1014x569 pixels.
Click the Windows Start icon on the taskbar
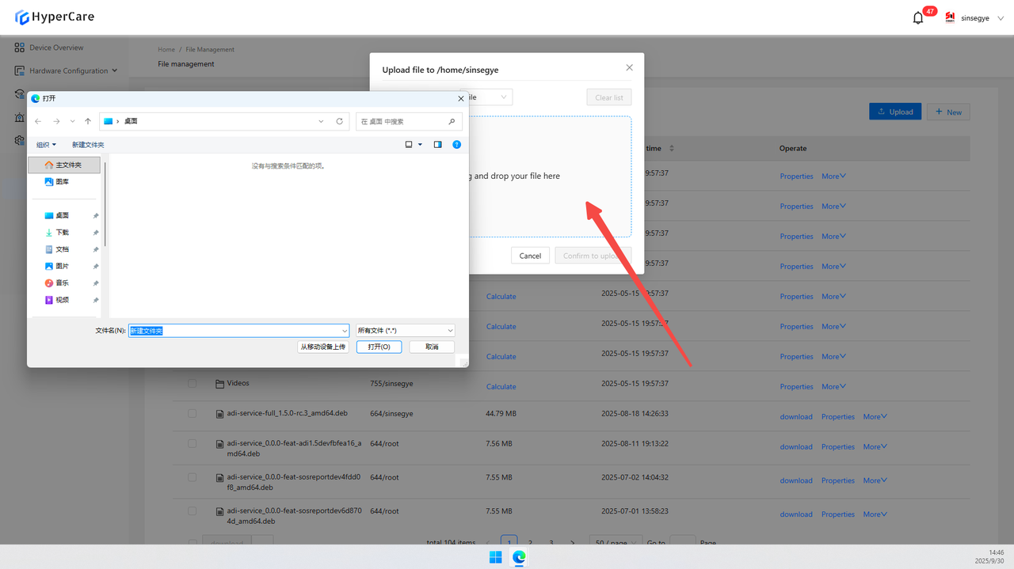(495, 557)
